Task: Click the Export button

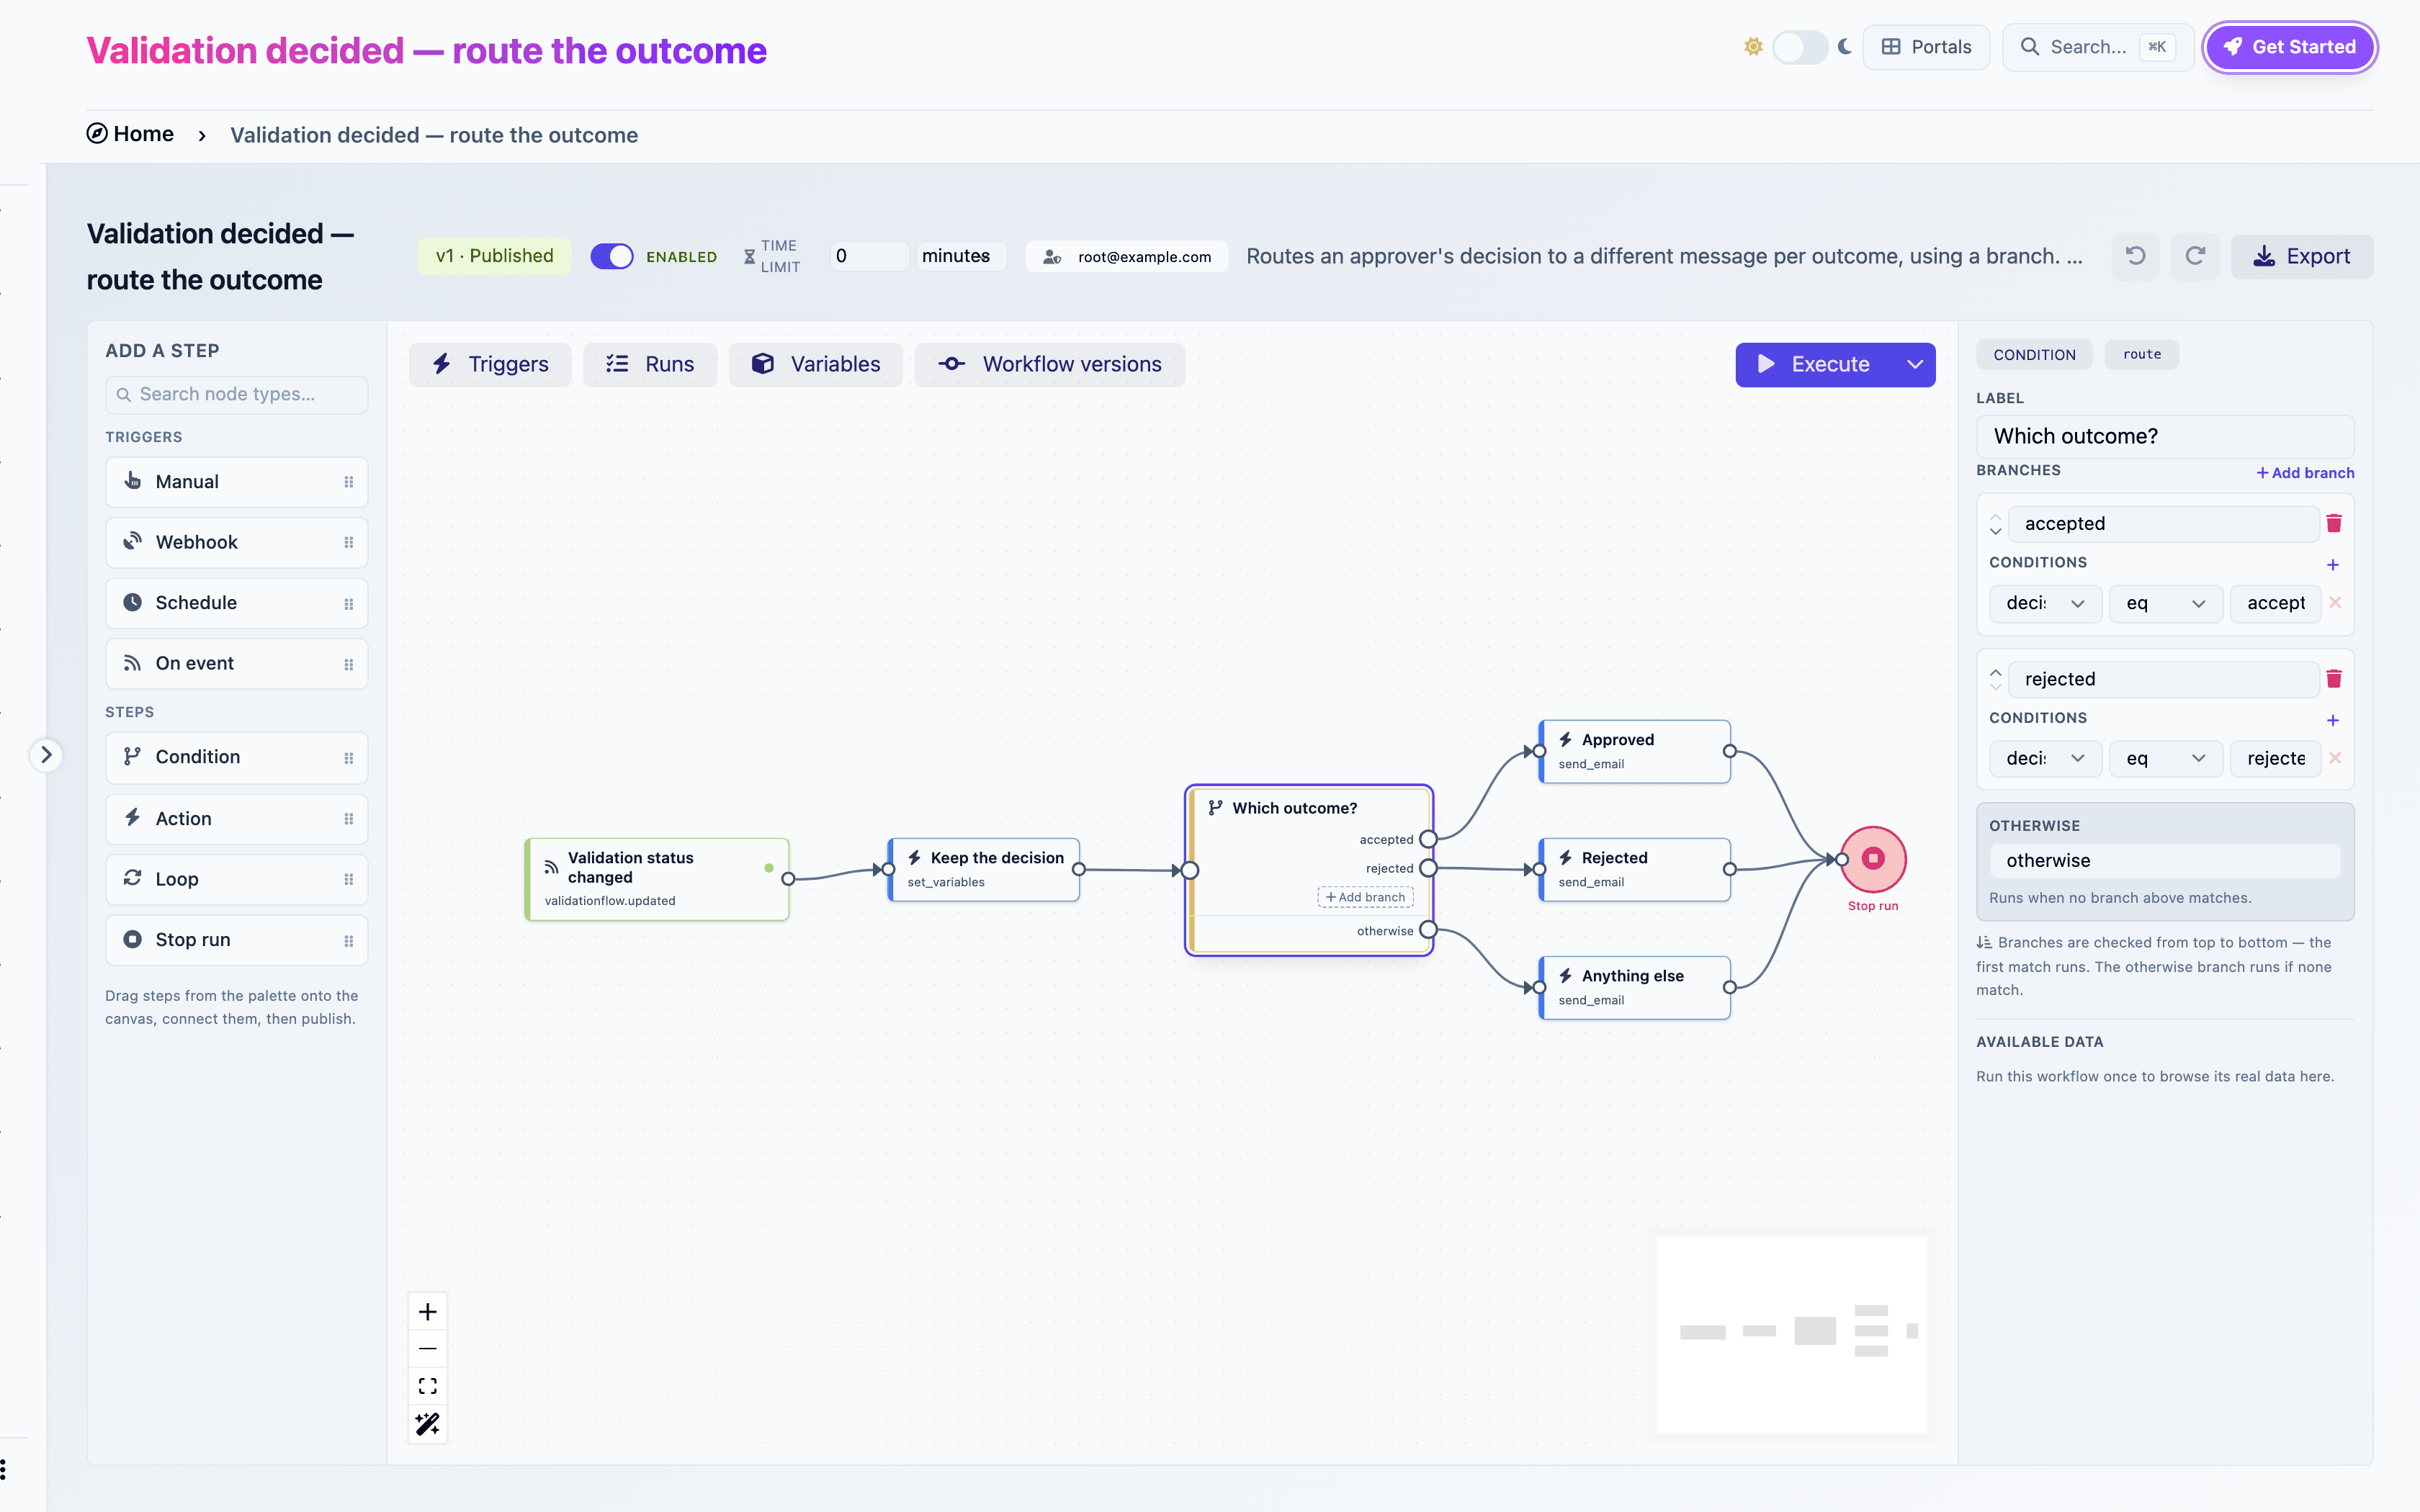Action: click(2301, 256)
